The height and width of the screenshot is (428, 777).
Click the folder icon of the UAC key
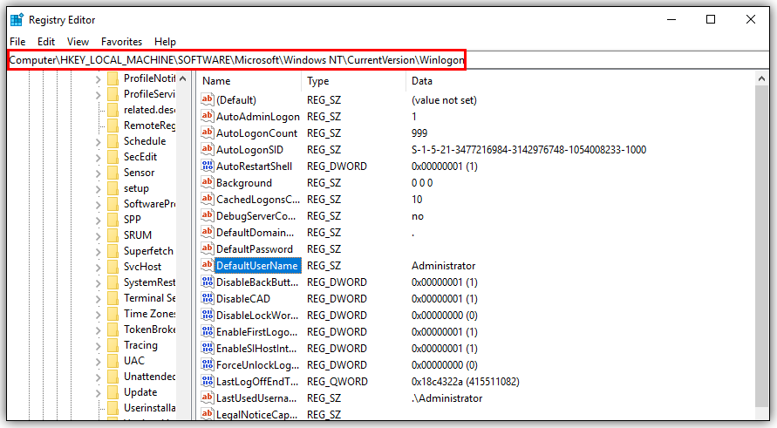(113, 361)
